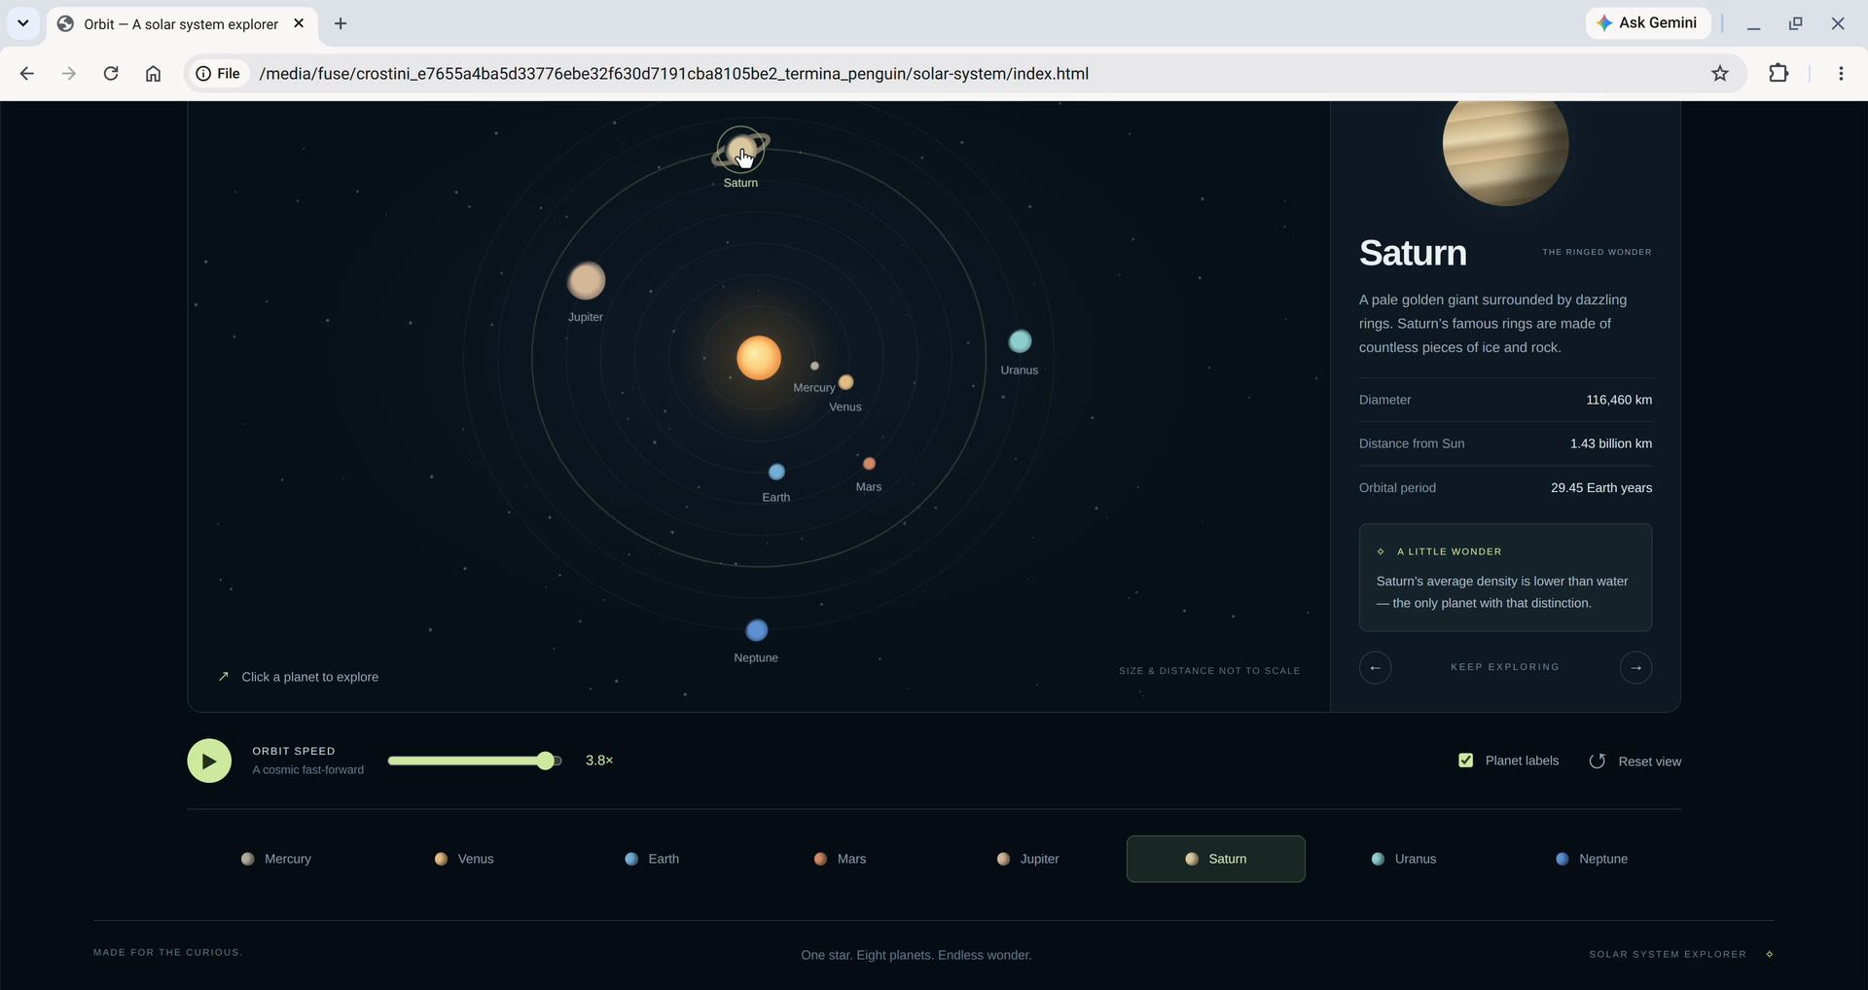Image resolution: width=1868 pixels, height=990 pixels.
Task: Play the orbit animation
Action: point(209,760)
